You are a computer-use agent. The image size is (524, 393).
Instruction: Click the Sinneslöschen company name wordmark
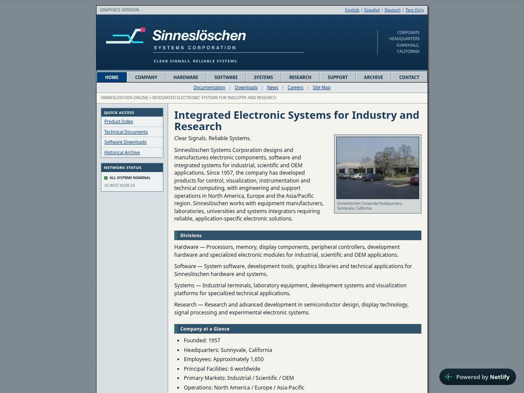tap(199, 35)
